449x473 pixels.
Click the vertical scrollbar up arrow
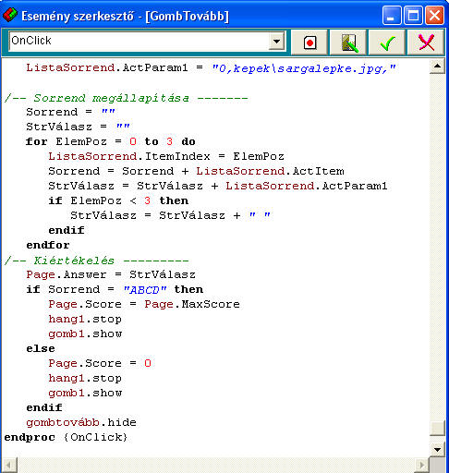tap(437, 67)
